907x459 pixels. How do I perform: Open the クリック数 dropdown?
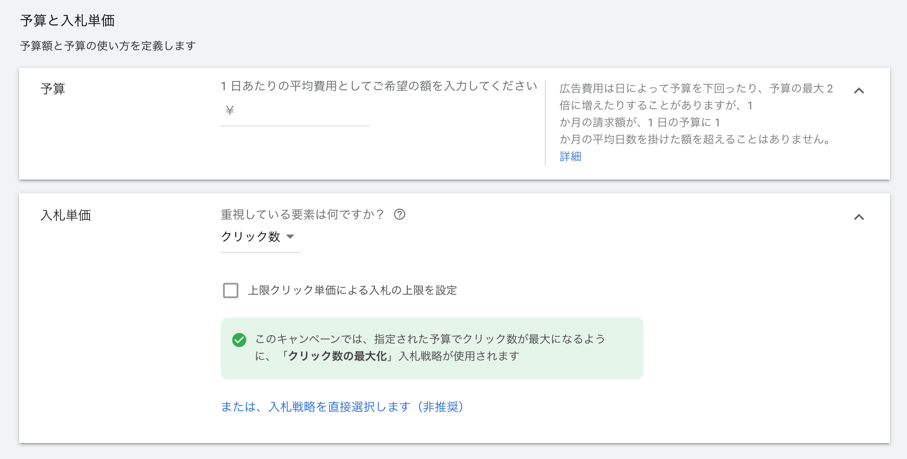(x=260, y=237)
